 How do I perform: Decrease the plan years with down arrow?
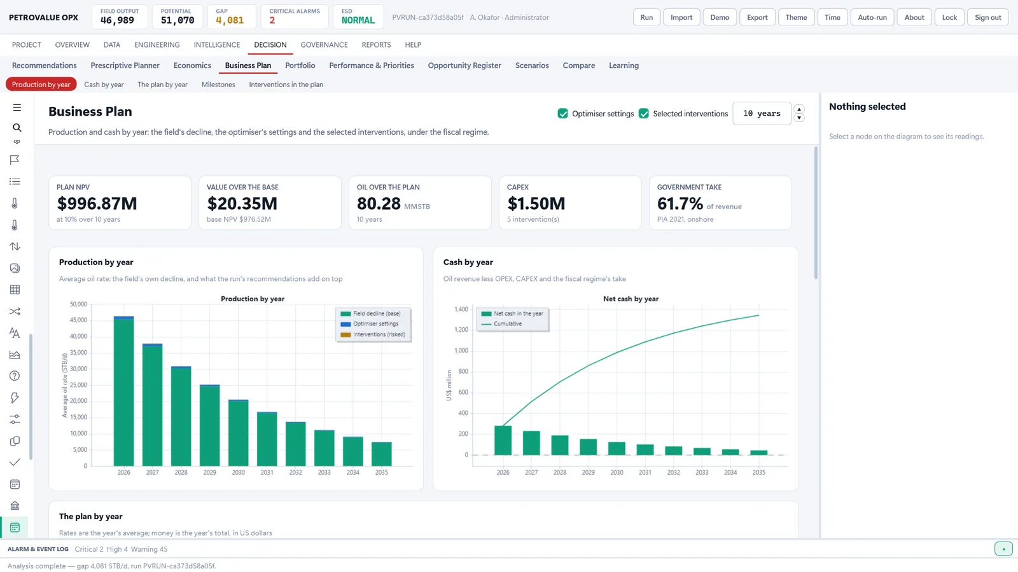point(799,118)
